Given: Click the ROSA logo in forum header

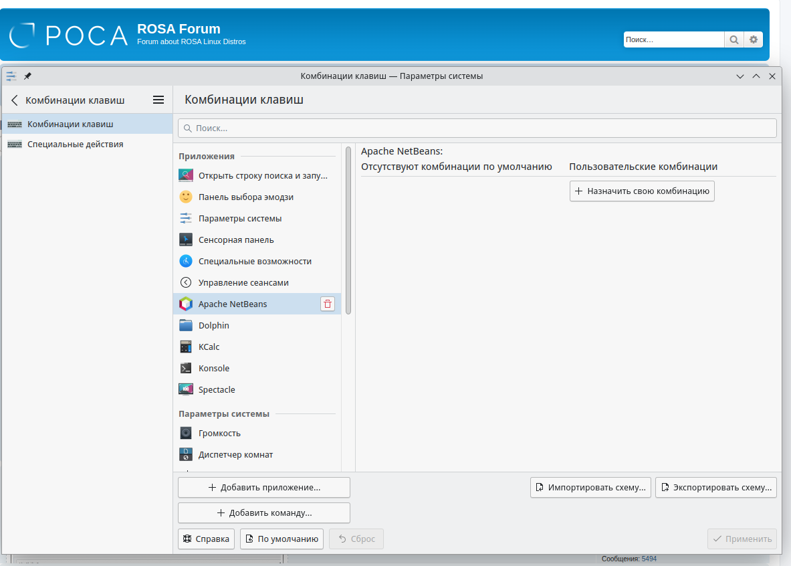Looking at the screenshot, I should pos(69,35).
